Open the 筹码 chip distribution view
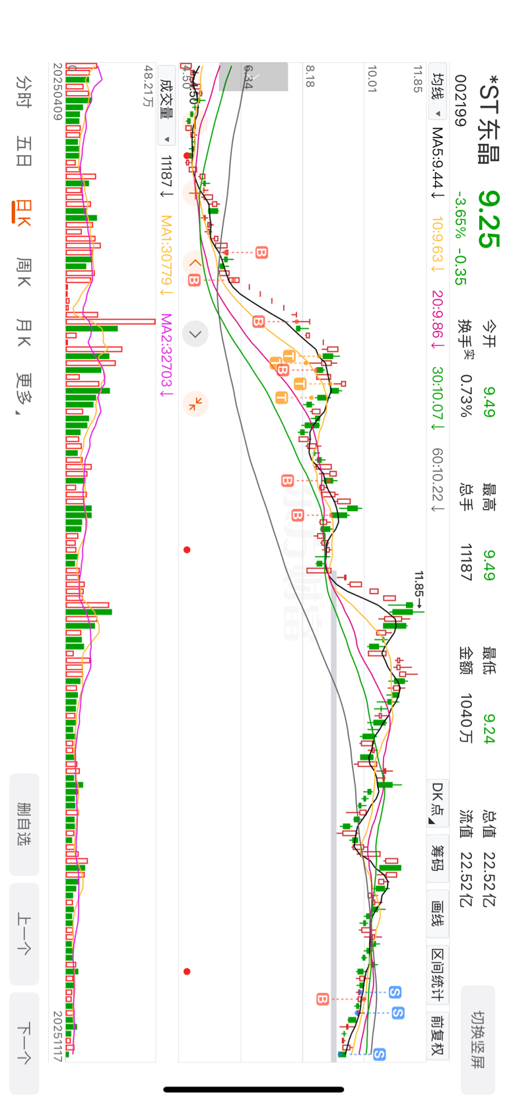The image size is (507, 1102). click(x=438, y=857)
